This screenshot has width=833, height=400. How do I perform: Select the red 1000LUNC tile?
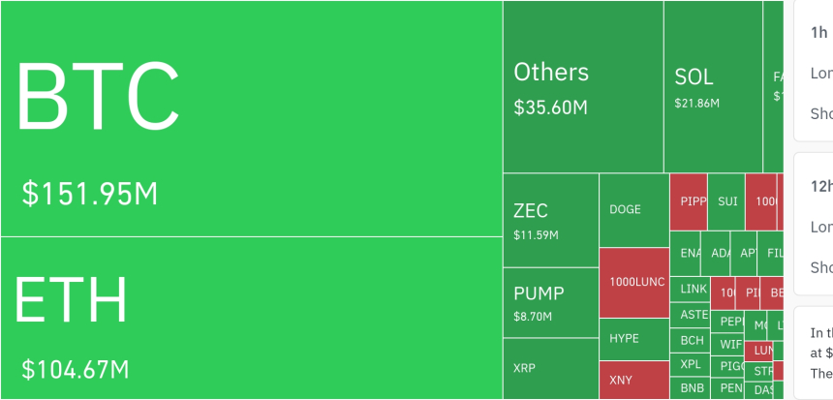(x=633, y=282)
